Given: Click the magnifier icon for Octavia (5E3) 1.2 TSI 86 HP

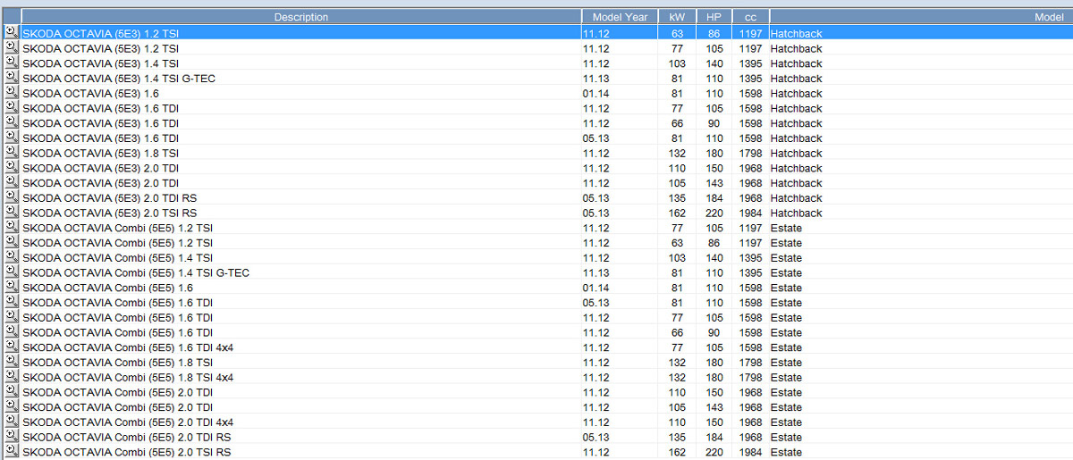Looking at the screenshot, I should pos(11,33).
